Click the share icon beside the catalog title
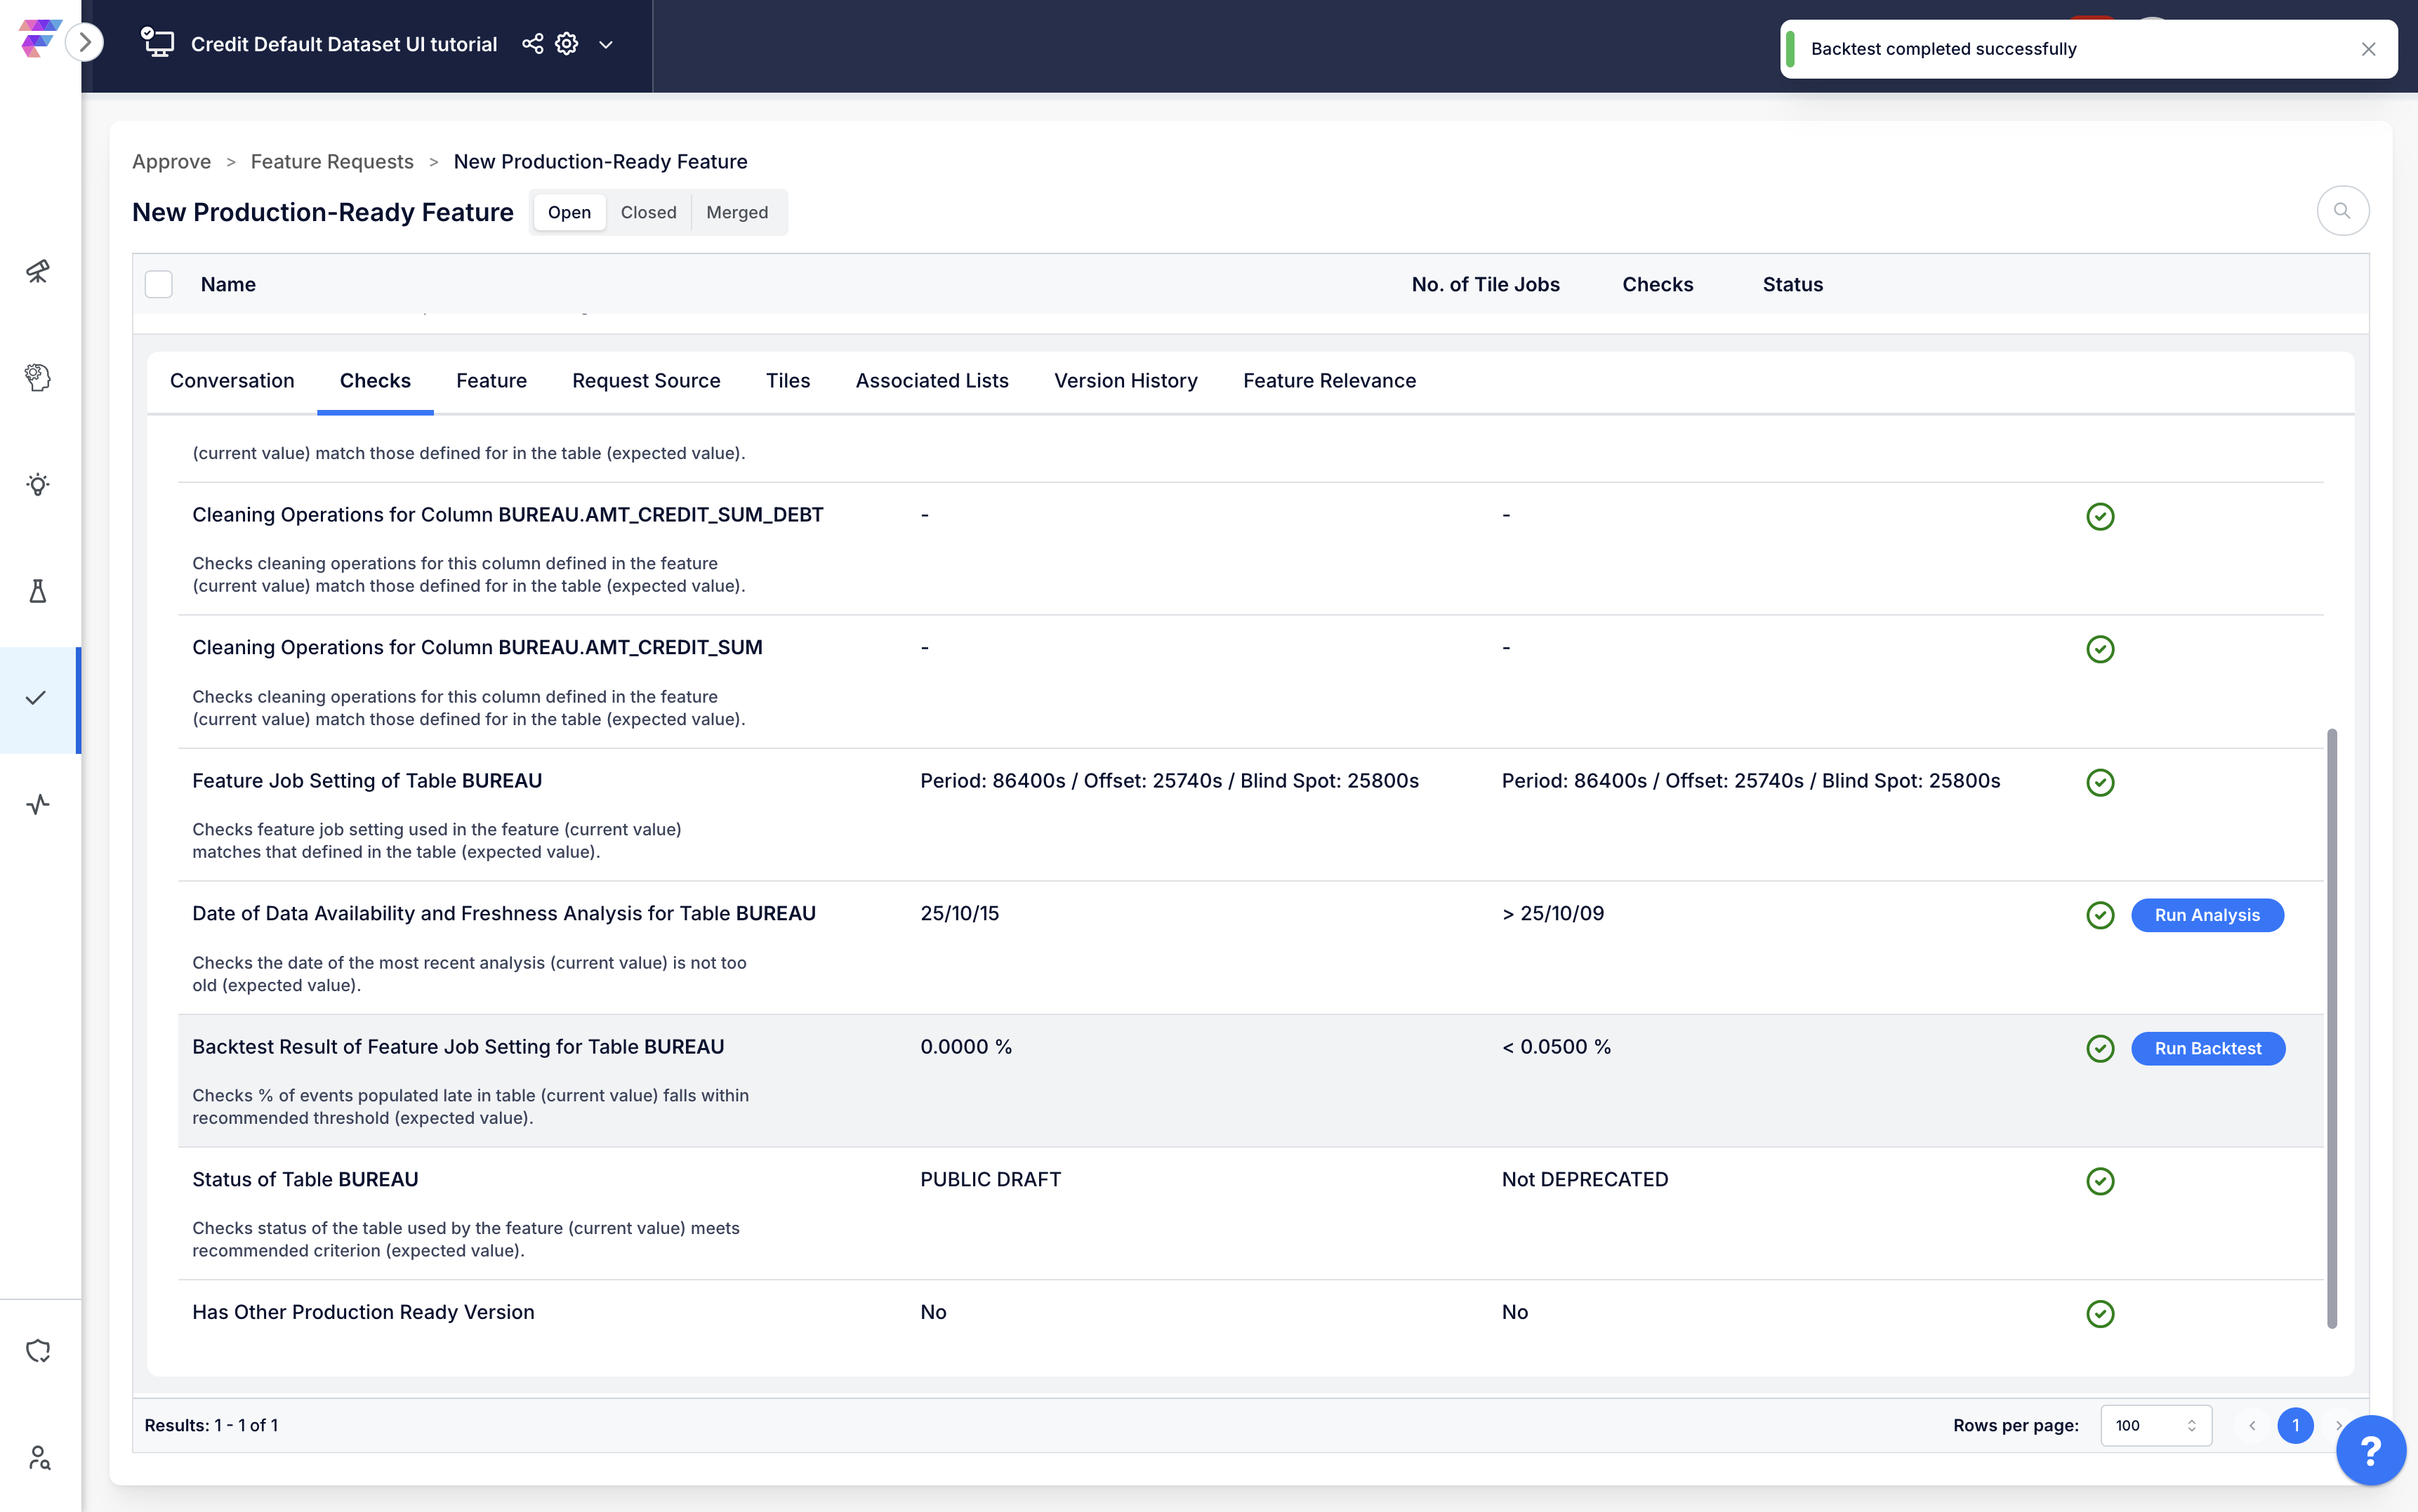The height and width of the screenshot is (1512, 2418). coord(533,44)
